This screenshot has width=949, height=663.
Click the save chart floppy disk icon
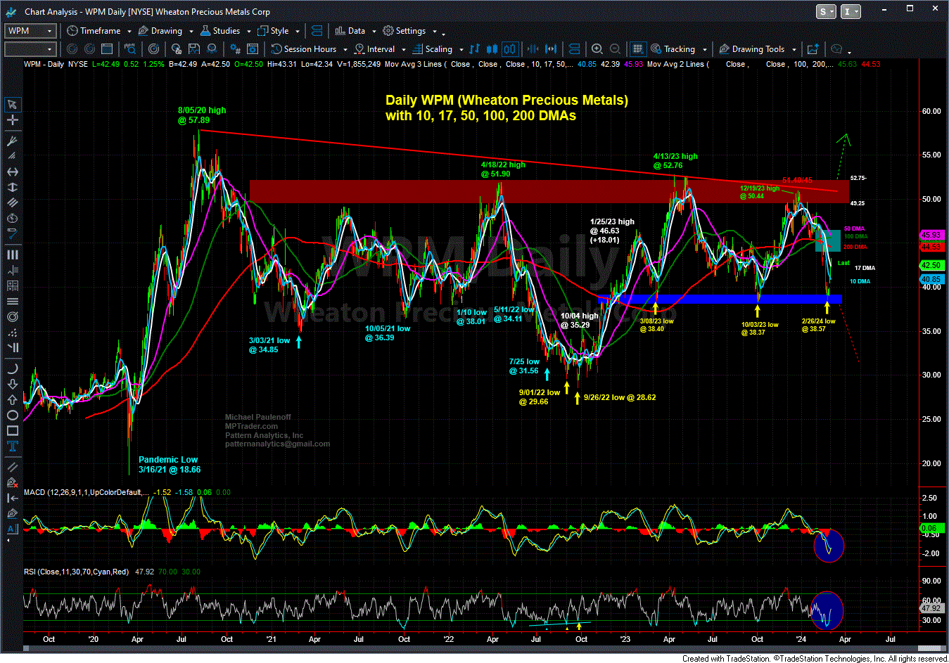(194, 49)
